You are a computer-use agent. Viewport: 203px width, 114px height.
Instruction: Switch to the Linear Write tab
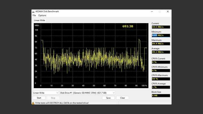pyautogui.click(x=39, y=20)
